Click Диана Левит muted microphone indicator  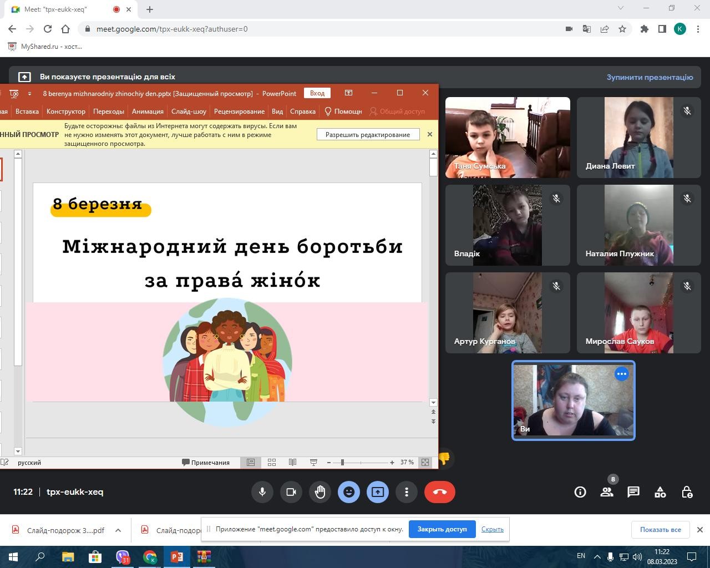pyautogui.click(x=687, y=111)
